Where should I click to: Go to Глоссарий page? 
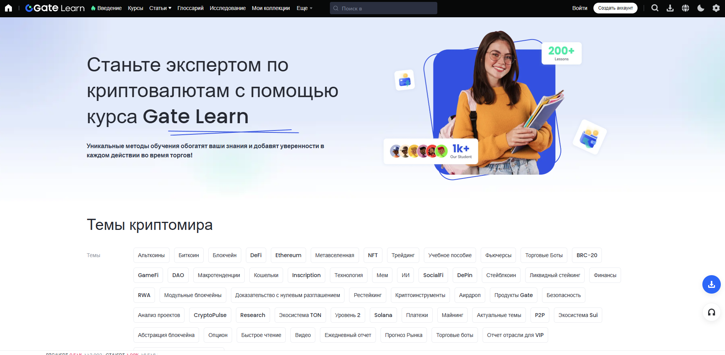[x=190, y=8]
